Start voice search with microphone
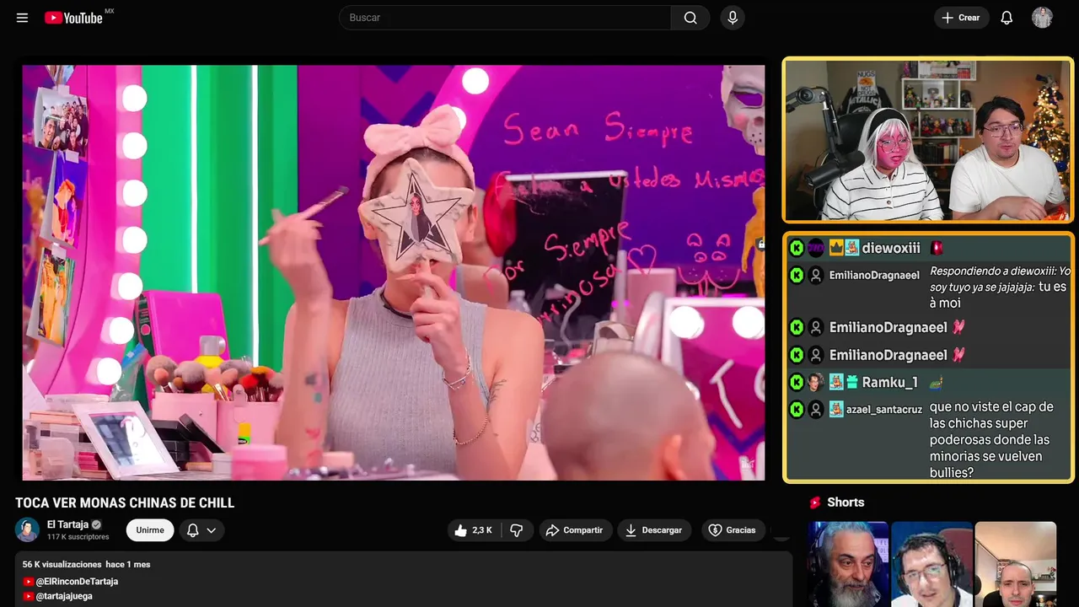 (x=733, y=18)
